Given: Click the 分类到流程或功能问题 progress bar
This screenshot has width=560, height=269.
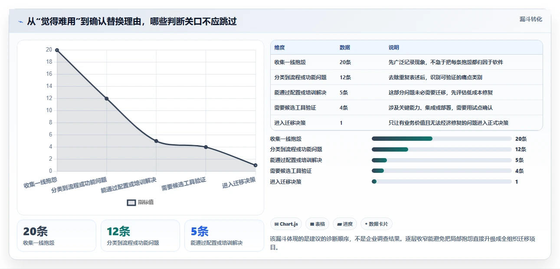Looking at the screenshot, I should click(x=442, y=149).
